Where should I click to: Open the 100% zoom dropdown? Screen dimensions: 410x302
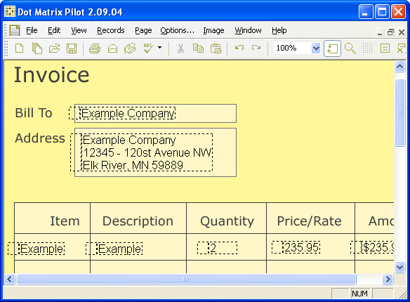pyautogui.click(x=316, y=48)
